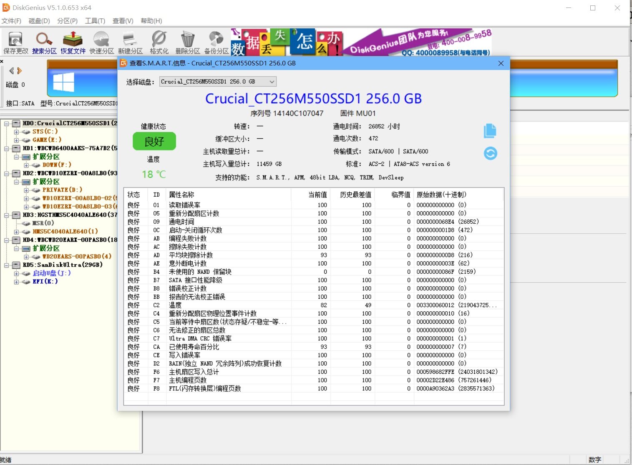Select the WD10EZRX-00A8LB0-02 partition
This screenshot has height=465, width=632.
click(x=80, y=198)
